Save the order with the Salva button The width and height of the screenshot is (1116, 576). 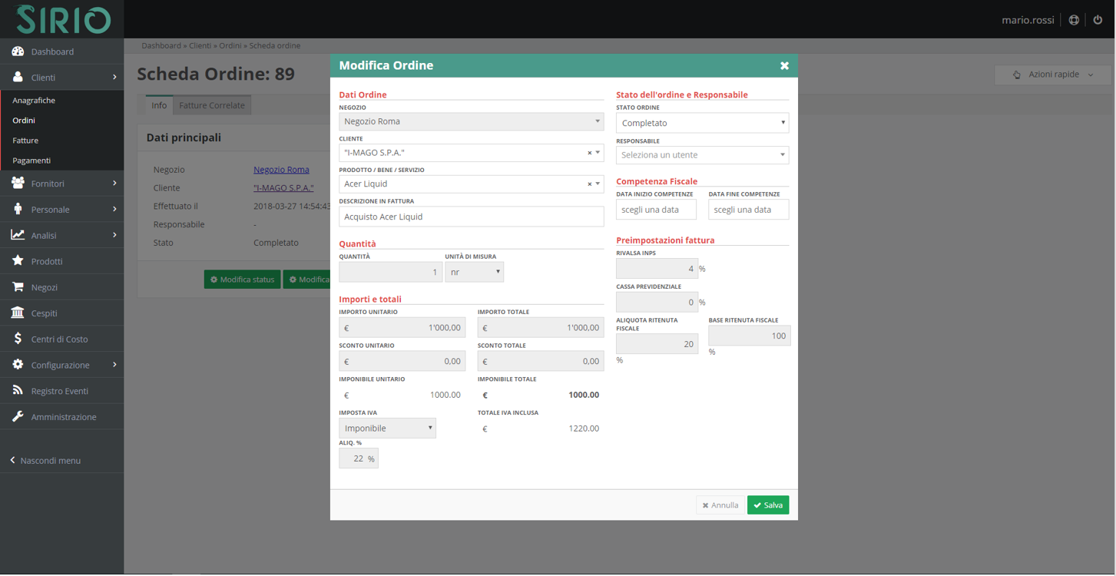click(767, 505)
